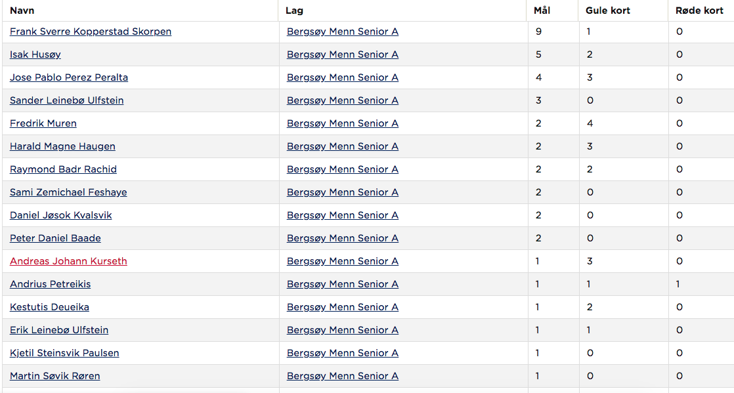This screenshot has width=734, height=393.
Task: Open Kjetil Steinsvik Paulsen's page
Action: click(x=64, y=353)
